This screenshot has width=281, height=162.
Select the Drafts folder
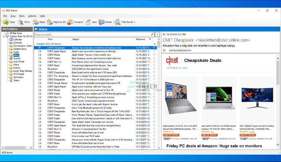[x=16, y=52]
